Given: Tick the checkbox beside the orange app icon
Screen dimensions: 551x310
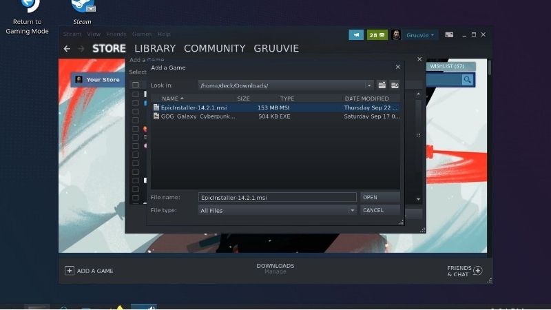Looking at the screenshot, I should pos(135,129).
